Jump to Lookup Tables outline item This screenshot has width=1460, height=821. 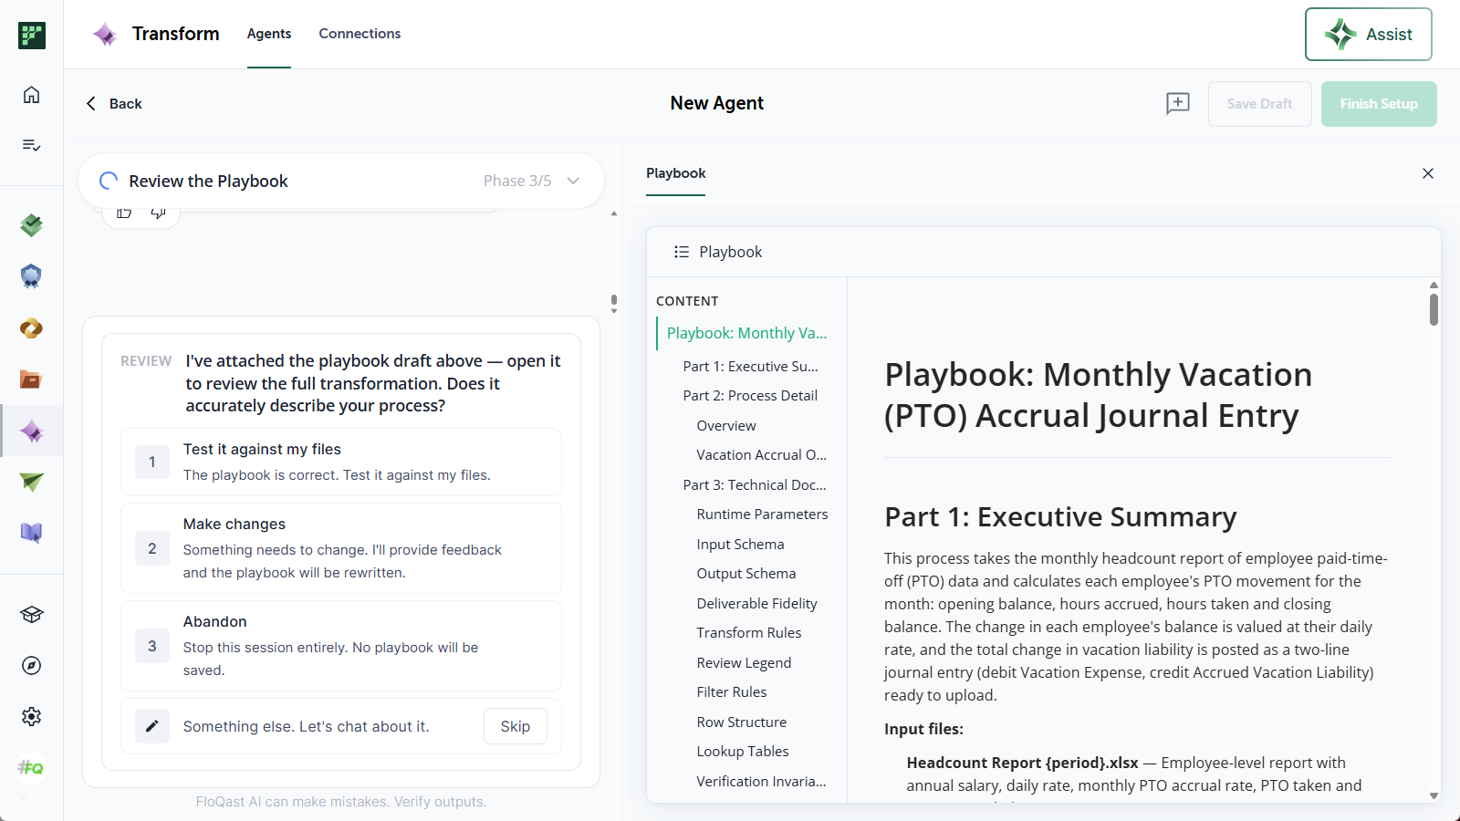pyautogui.click(x=743, y=752)
